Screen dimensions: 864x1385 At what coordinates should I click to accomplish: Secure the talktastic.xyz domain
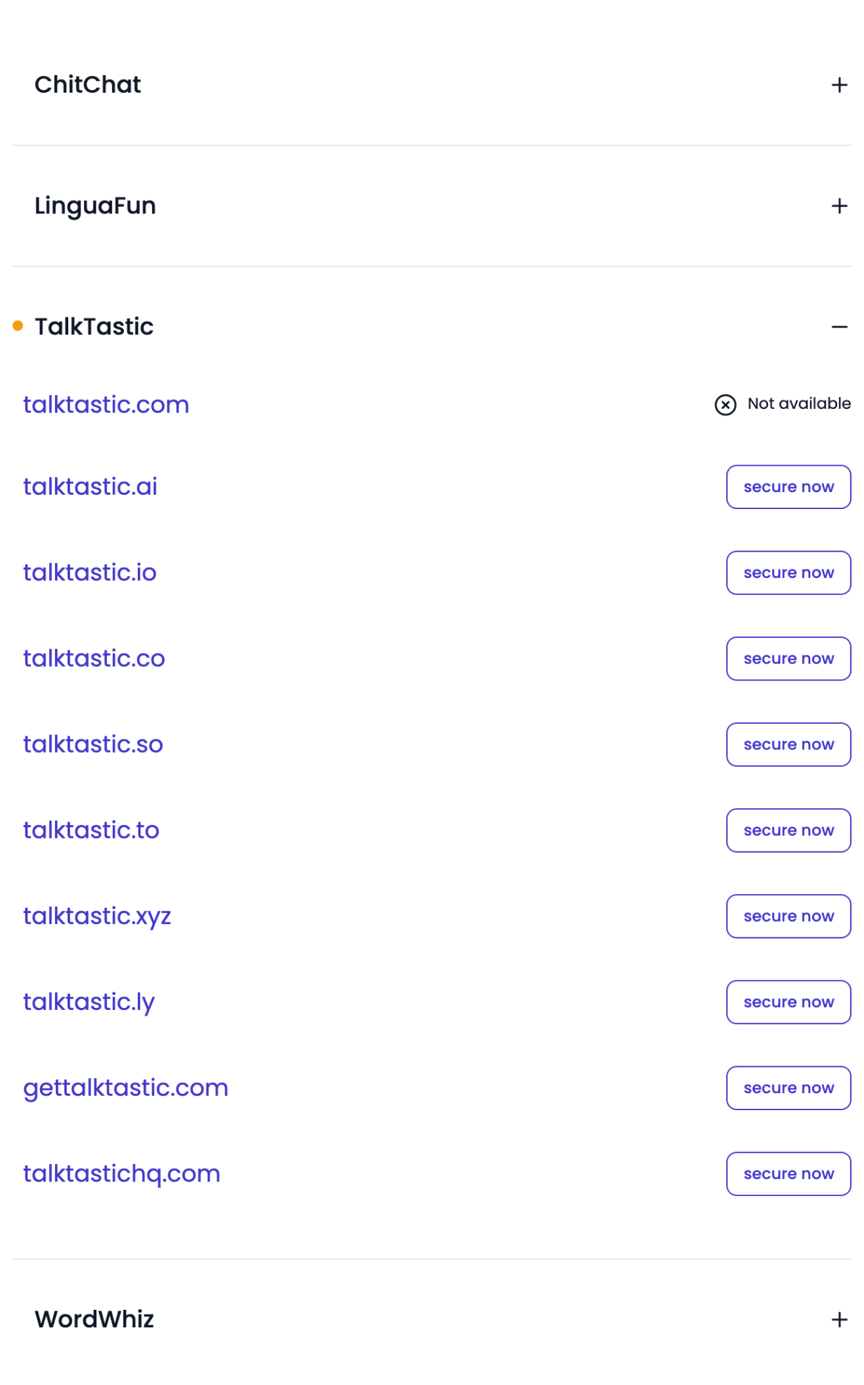(x=788, y=916)
